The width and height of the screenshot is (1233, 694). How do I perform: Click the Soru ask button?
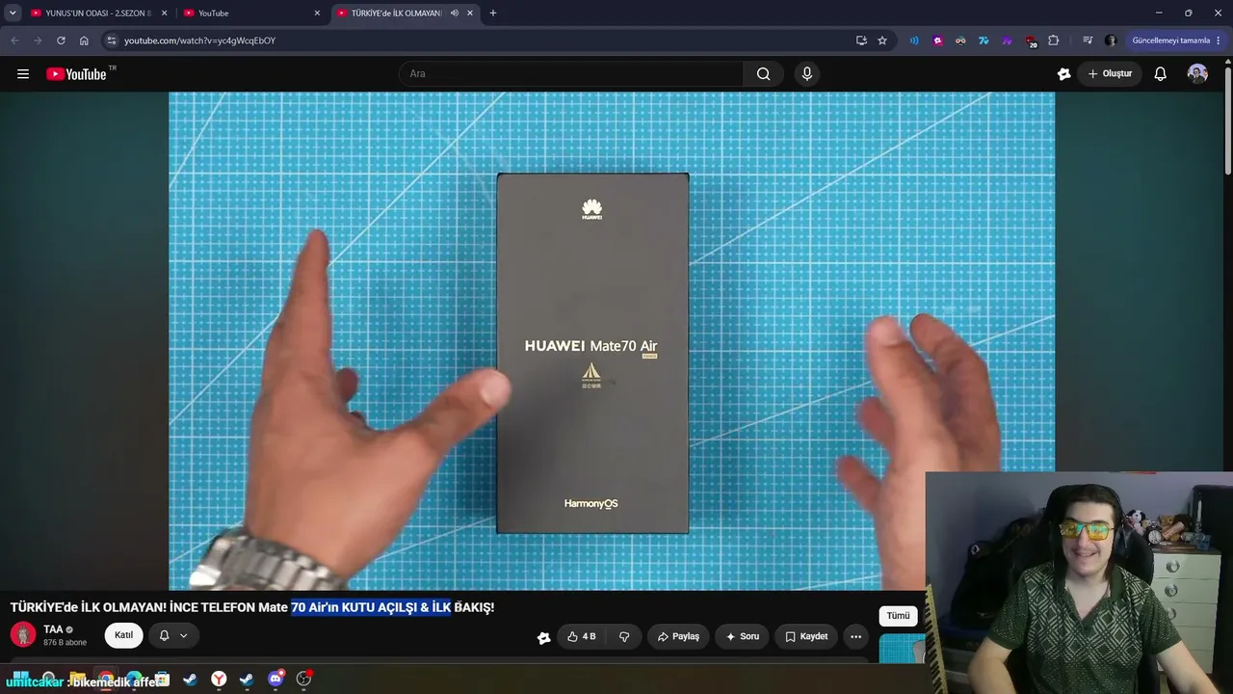tap(743, 636)
